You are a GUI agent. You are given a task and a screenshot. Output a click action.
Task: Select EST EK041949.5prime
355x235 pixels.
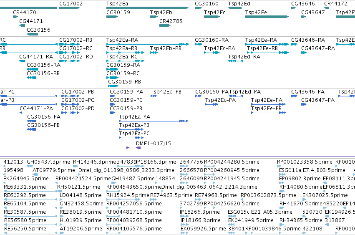pyautogui.click(x=251, y=220)
